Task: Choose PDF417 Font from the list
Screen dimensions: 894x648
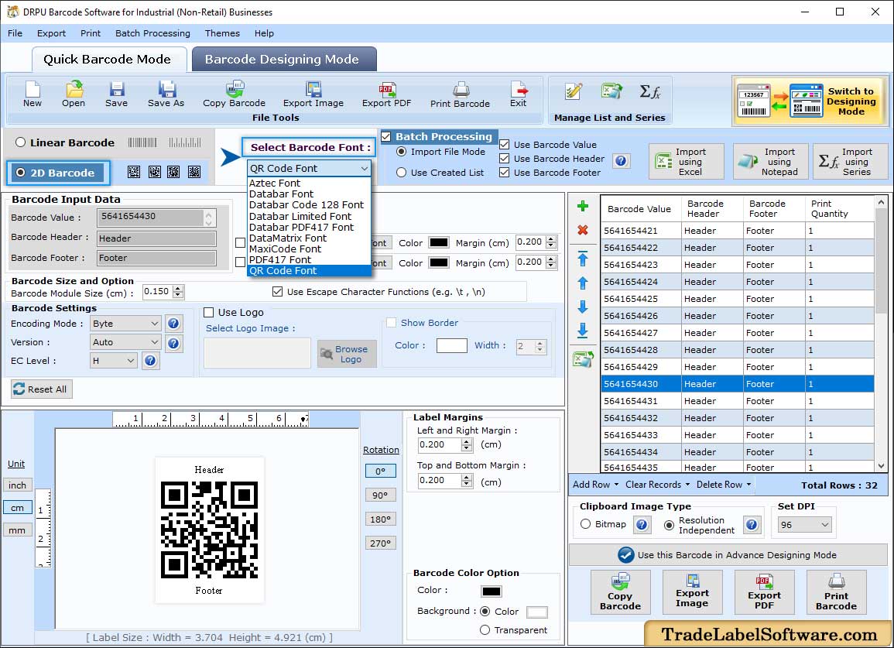Action: pos(280,259)
